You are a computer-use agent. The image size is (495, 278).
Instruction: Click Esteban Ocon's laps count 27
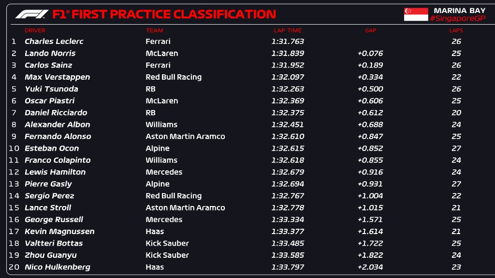456,148
